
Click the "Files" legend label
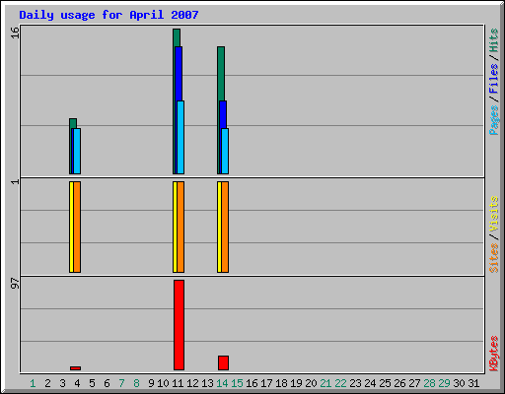(x=493, y=79)
